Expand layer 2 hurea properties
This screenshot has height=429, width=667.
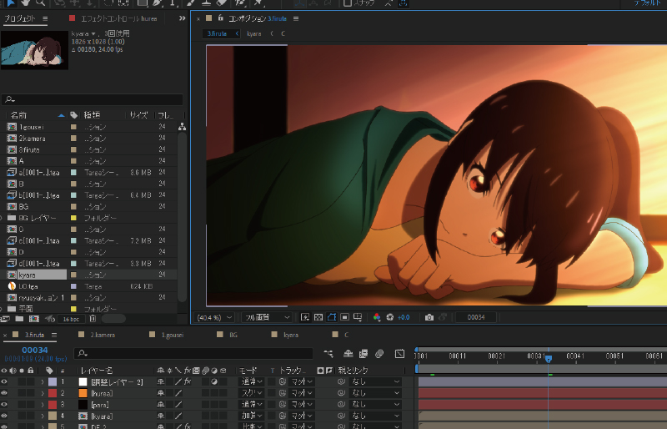pyautogui.click(x=43, y=392)
